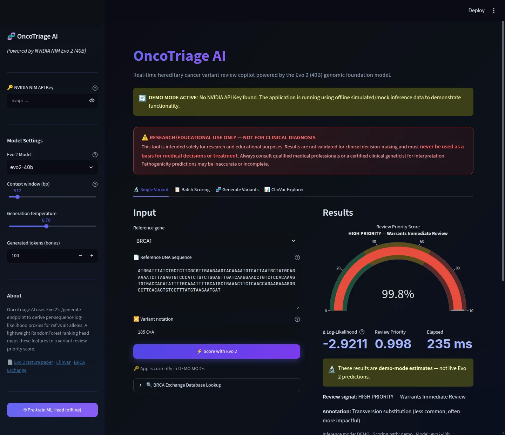This screenshot has height=435, width=505.
Task: Open the Generate Variants tab
Action: click(x=237, y=189)
